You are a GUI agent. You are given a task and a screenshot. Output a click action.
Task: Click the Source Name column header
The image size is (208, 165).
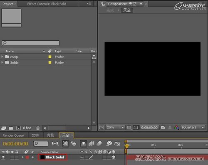click(x=50, y=152)
